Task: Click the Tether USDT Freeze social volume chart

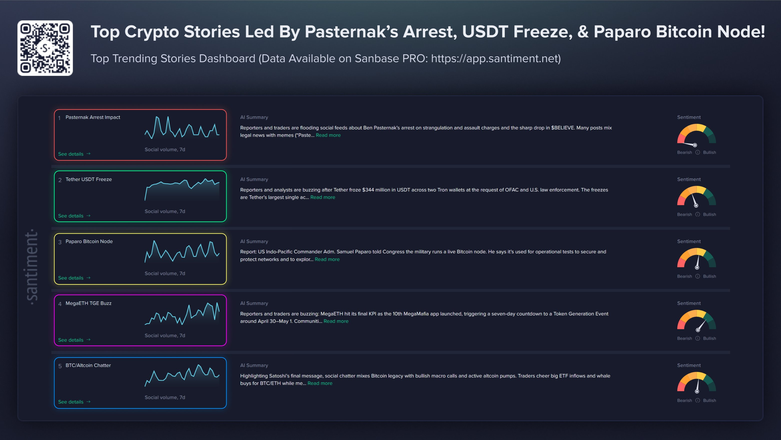Action: coord(182,190)
